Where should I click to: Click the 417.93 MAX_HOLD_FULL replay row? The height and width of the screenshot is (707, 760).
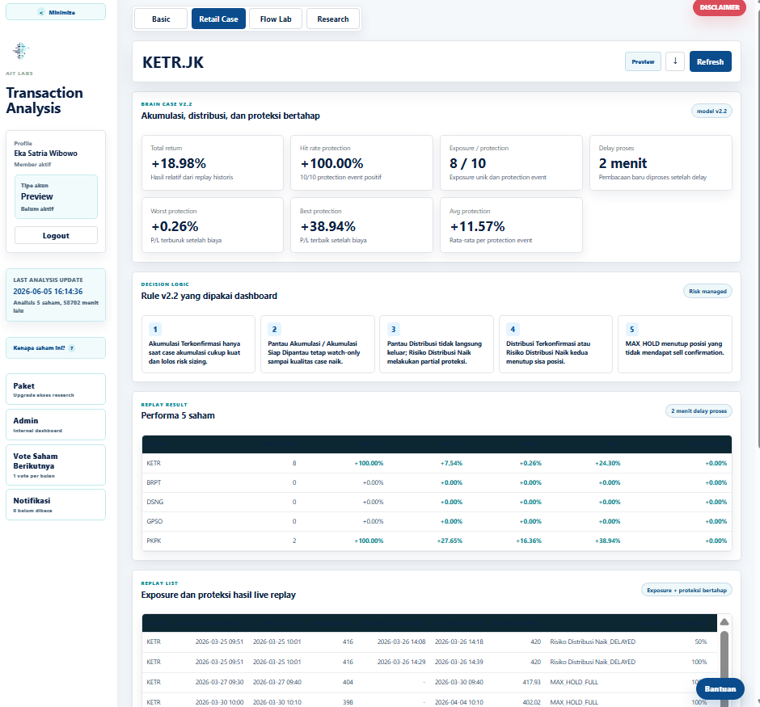[429, 682]
